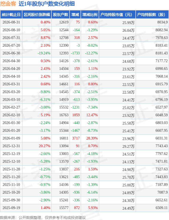
Task: Select the 16811 shareholder count cell
Action: (64, 138)
